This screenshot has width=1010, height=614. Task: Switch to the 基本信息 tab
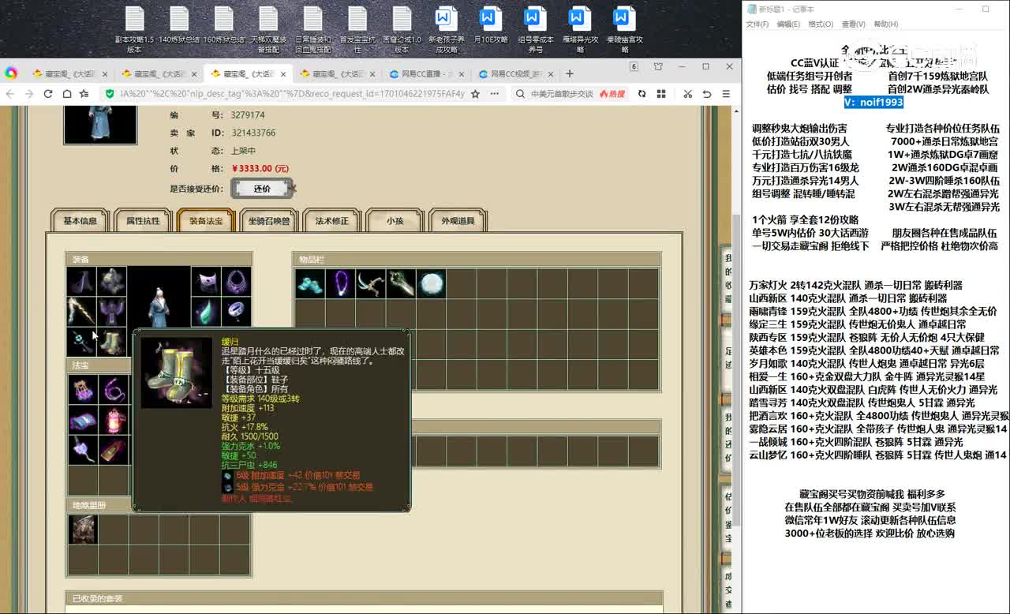pyautogui.click(x=80, y=221)
